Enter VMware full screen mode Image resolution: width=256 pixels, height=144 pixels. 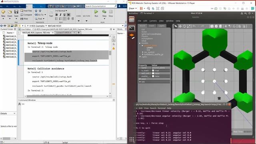click(158, 8)
